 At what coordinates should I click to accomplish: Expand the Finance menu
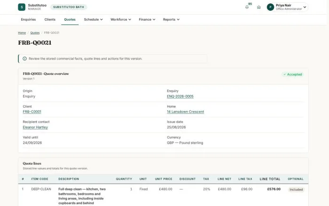(147, 20)
